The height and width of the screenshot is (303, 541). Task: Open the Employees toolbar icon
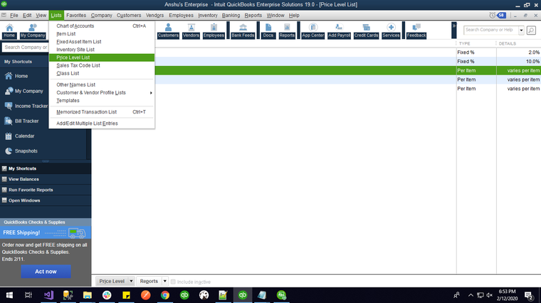tap(214, 31)
